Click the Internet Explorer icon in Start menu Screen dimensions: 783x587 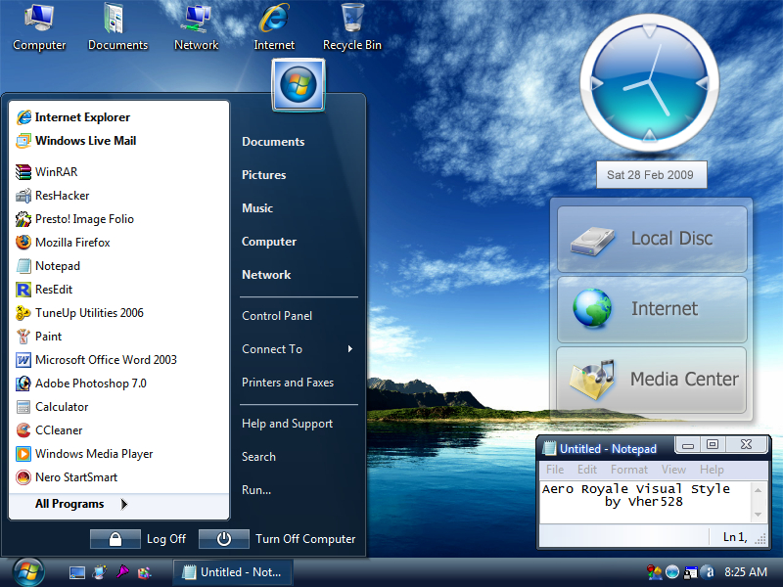point(23,117)
